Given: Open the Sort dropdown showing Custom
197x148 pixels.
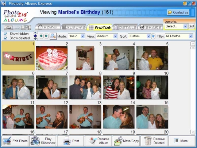Looking at the screenshot, I should [x=139, y=36].
